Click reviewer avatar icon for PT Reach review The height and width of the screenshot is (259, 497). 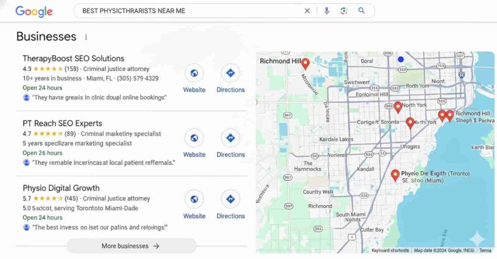coord(26,163)
